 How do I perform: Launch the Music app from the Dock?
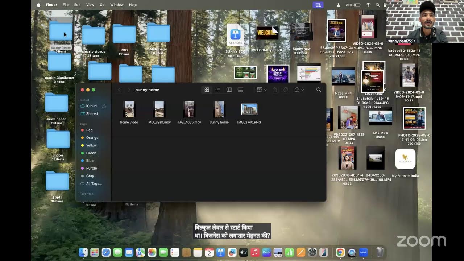point(255,252)
